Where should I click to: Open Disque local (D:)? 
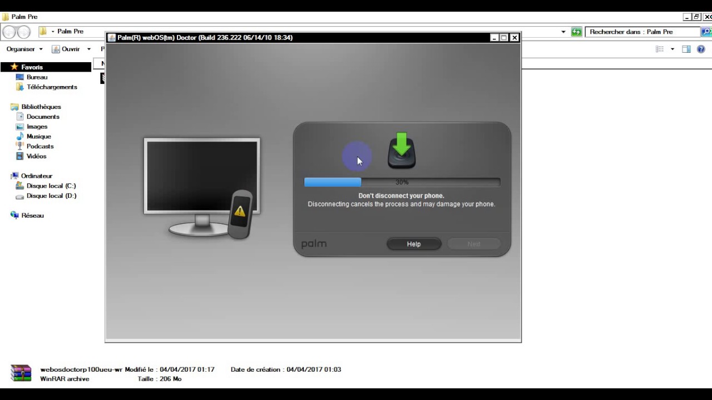click(x=51, y=196)
